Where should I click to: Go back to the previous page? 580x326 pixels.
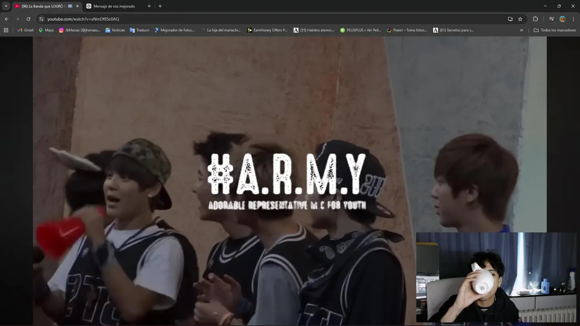click(x=6, y=19)
